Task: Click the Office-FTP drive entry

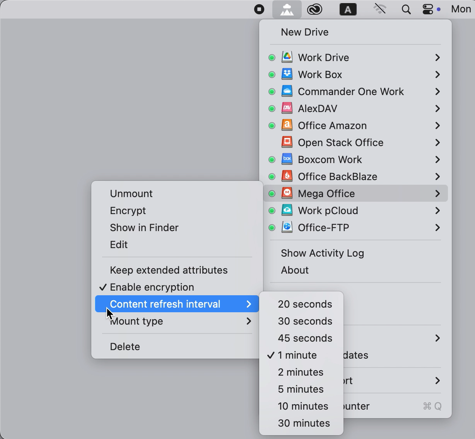Action: tap(355, 228)
